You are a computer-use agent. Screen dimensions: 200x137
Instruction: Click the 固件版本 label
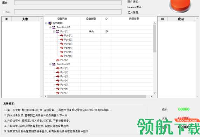133,2
